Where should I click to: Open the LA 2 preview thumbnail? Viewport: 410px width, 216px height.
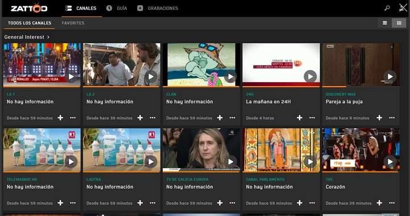tap(122, 64)
